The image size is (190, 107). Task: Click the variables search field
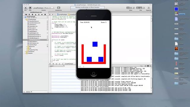[70, 66]
